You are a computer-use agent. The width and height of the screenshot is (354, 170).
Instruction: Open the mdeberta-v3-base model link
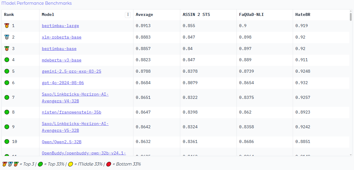click(x=62, y=60)
